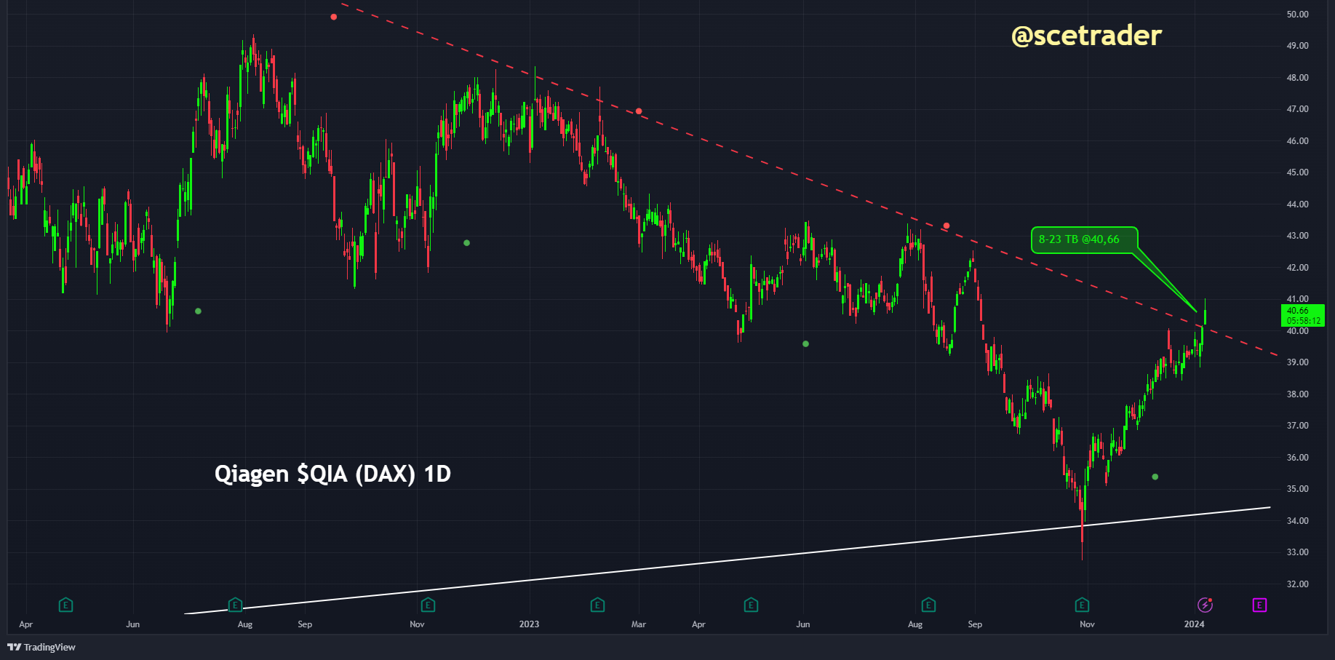Click the 32.00 price axis label
The width and height of the screenshot is (1335, 660).
coord(1297,584)
